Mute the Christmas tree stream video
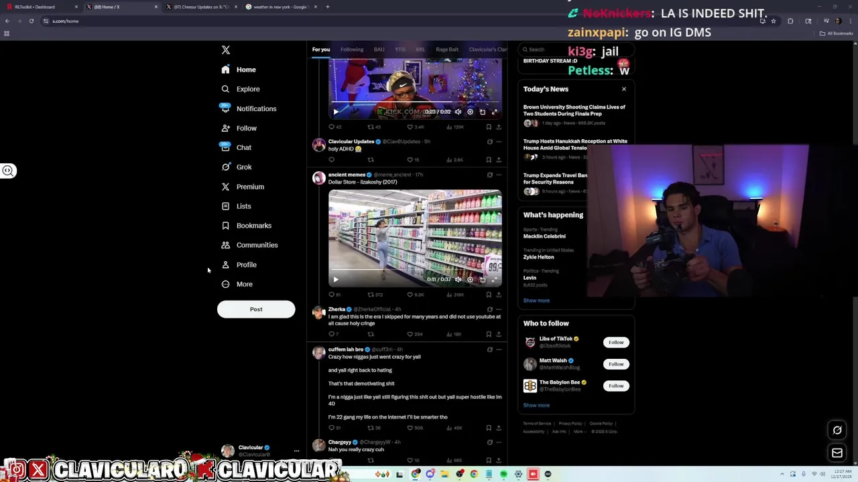The height and width of the screenshot is (482, 858). click(x=458, y=112)
